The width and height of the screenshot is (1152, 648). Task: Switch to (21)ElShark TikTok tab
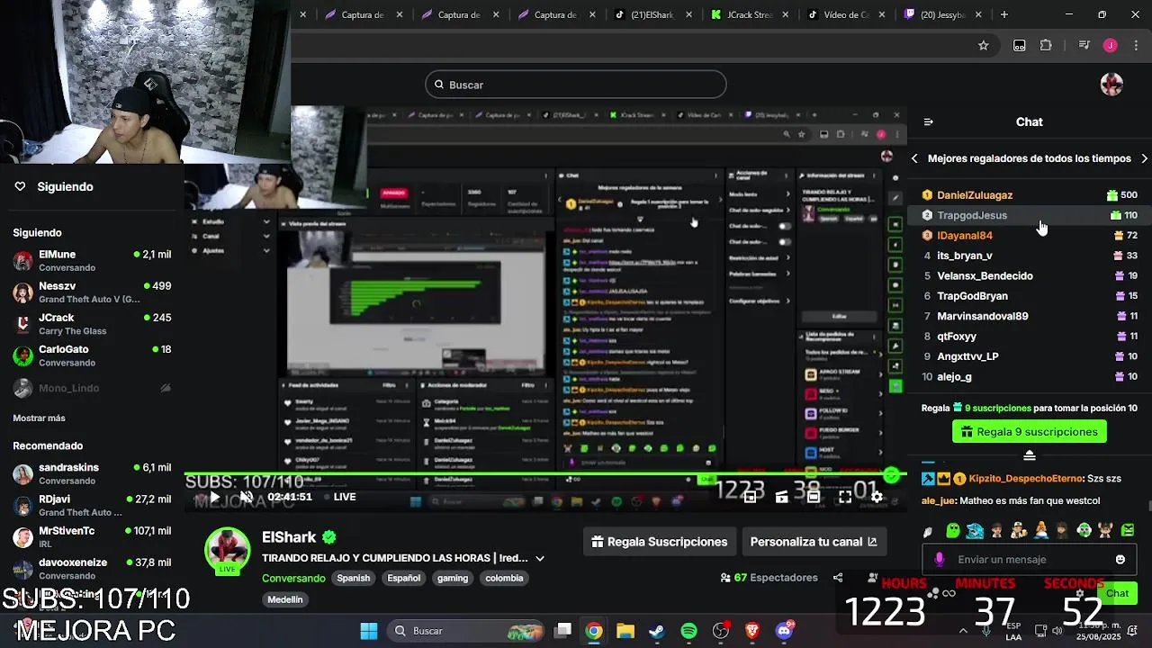[652, 14]
